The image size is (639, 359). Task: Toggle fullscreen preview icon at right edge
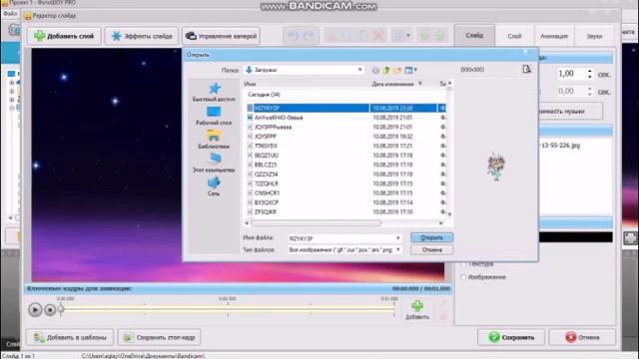630,238
